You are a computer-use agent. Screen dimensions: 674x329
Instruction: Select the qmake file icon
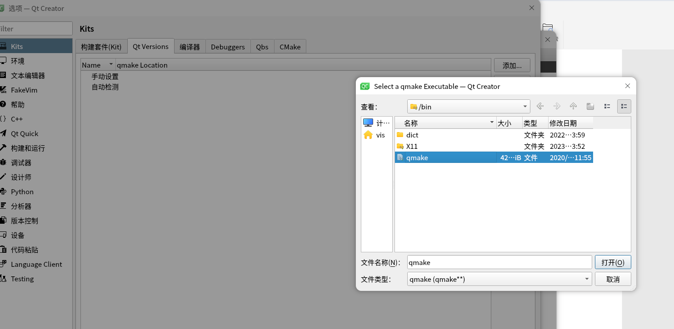click(400, 157)
